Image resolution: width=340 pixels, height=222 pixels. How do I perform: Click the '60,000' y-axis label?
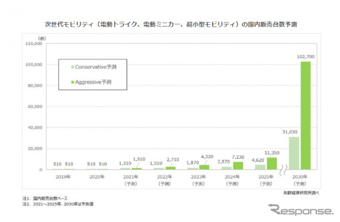[x=35, y=107]
